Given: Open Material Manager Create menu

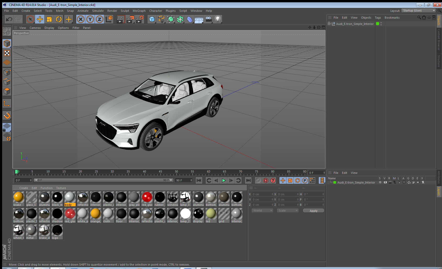Looking at the screenshot, I should click(24, 188).
